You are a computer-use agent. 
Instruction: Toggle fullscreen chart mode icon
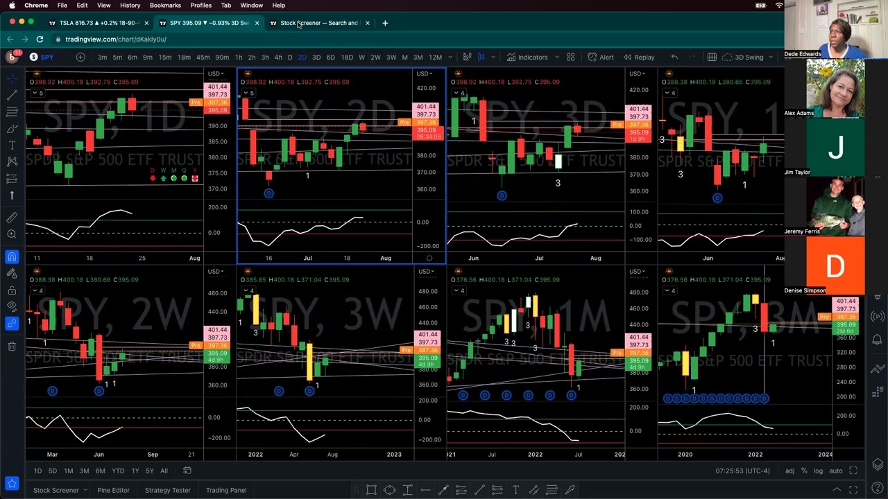point(853,471)
